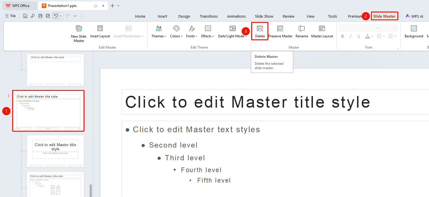Toggle Bold in the Font group
The width and height of the screenshot is (429, 197).
pos(343,36)
